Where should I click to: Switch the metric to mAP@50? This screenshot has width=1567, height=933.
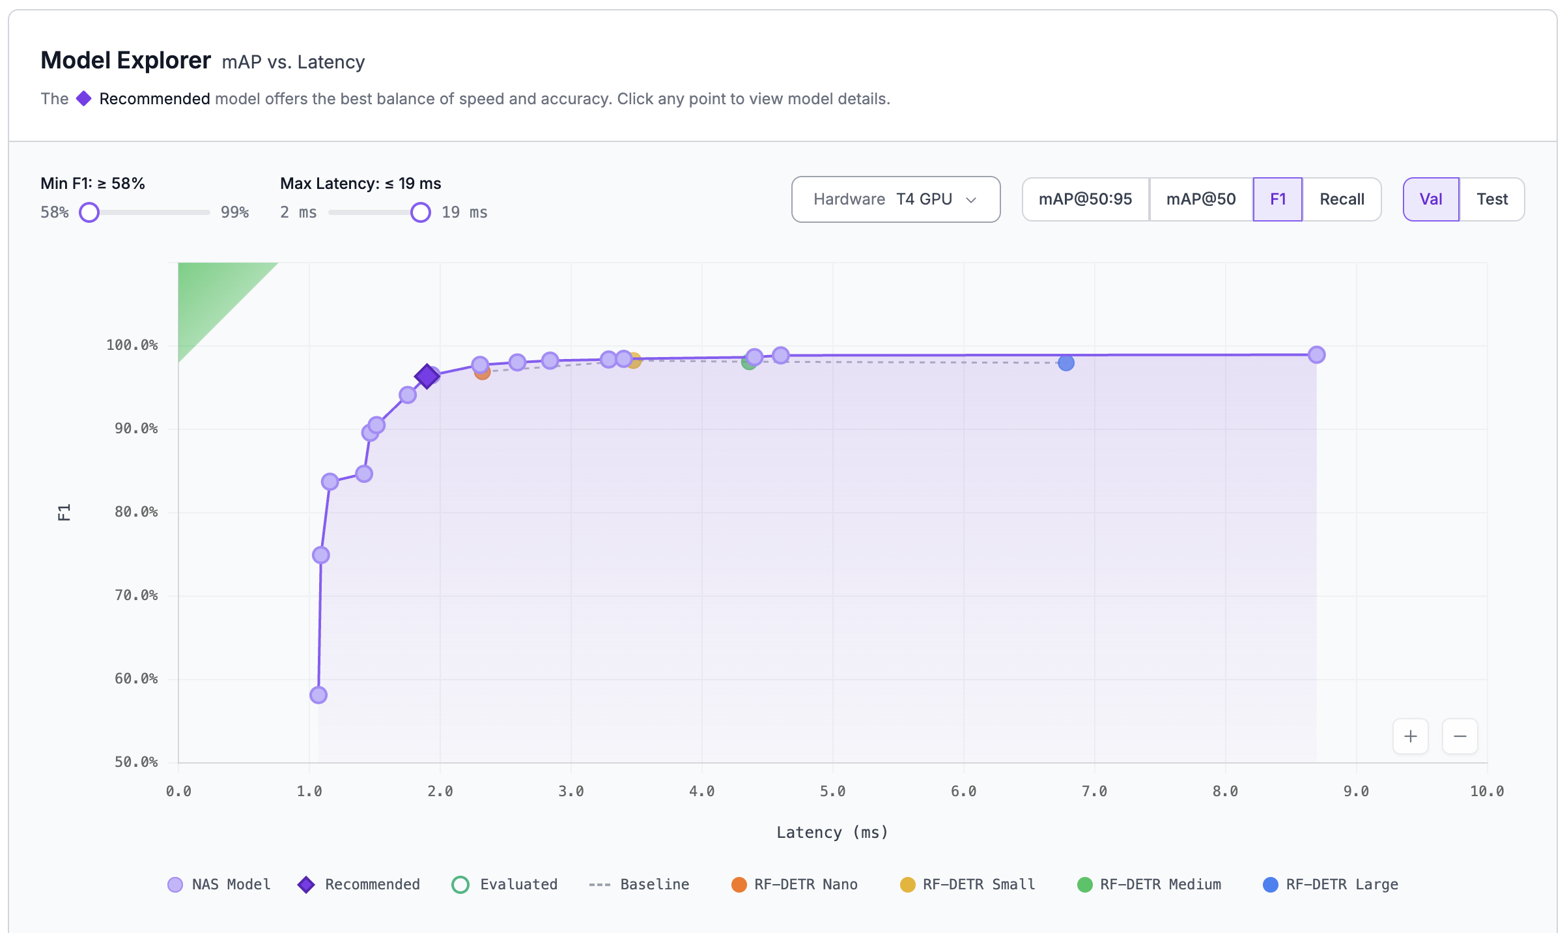pos(1202,199)
